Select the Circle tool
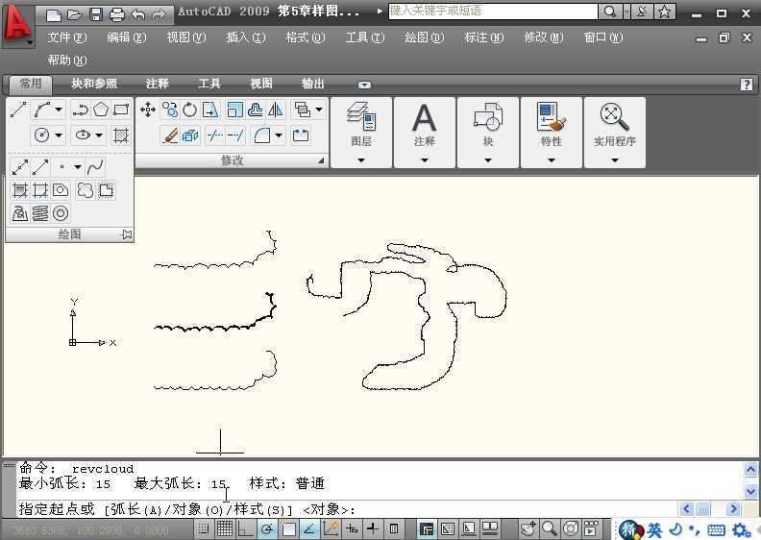Image resolution: width=761 pixels, height=540 pixels. pos(42,135)
